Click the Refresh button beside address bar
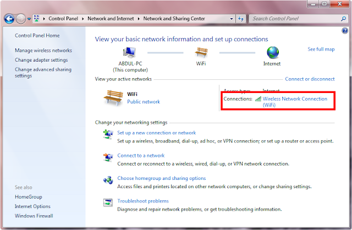Viewport: 352px width, 230px height. coord(241,19)
